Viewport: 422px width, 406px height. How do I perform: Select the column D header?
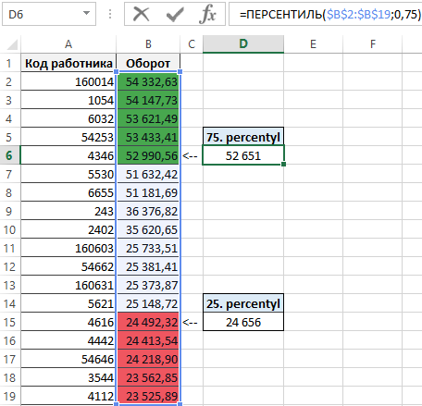point(243,44)
